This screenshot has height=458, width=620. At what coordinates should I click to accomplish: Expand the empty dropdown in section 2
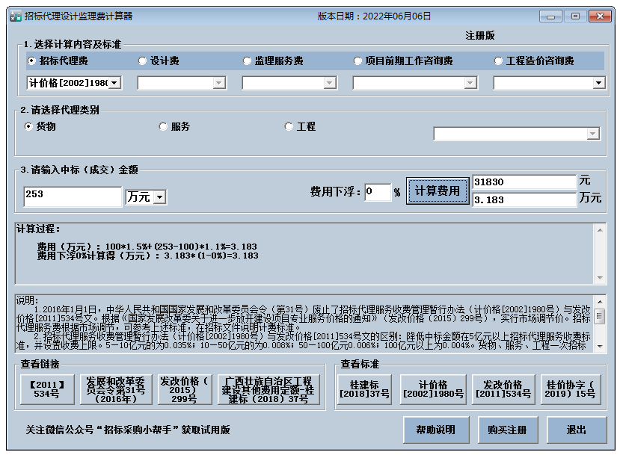tap(593, 133)
